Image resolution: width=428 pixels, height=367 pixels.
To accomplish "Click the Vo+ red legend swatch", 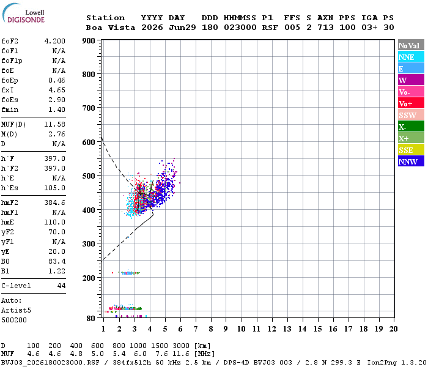I will click(411, 103).
